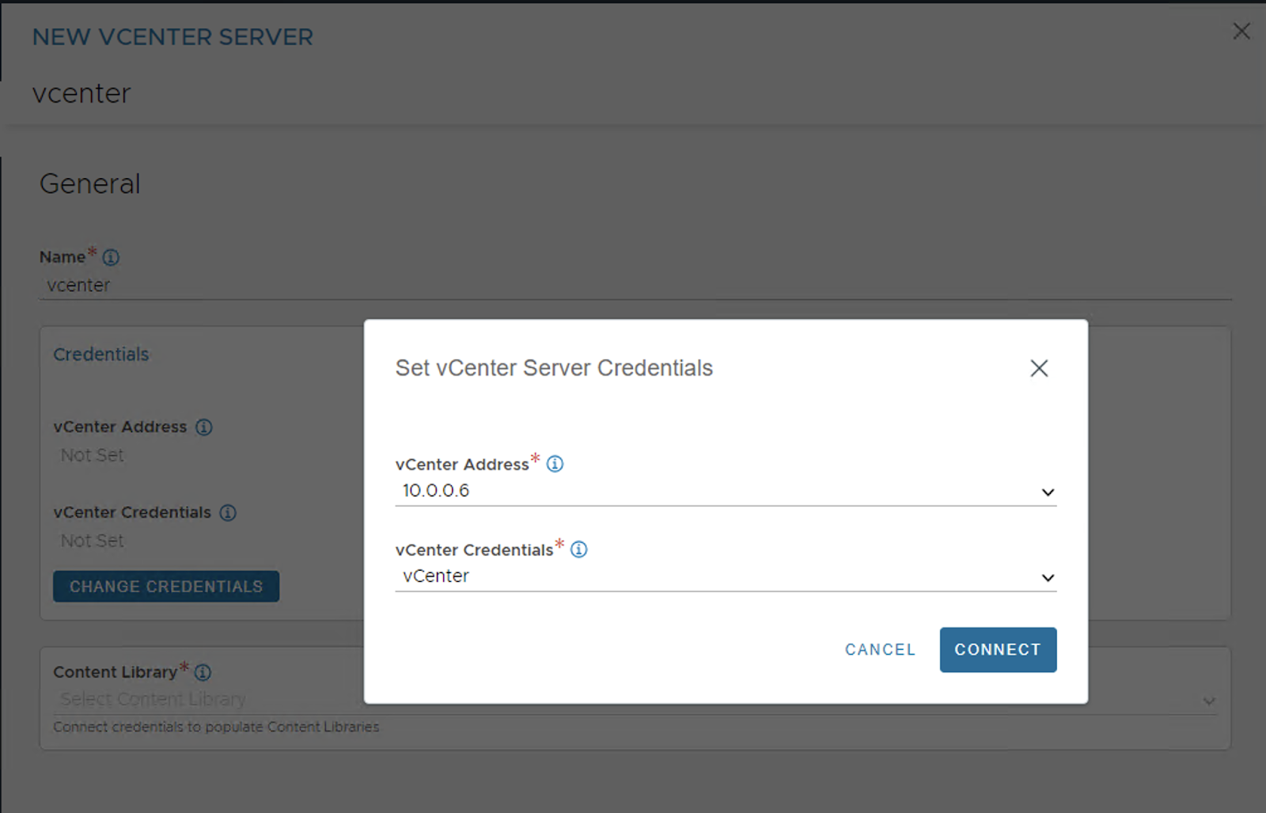Click info icon beside background vCenter Address label
Image resolution: width=1266 pixels, height=813 pixels.
[204, 427]
